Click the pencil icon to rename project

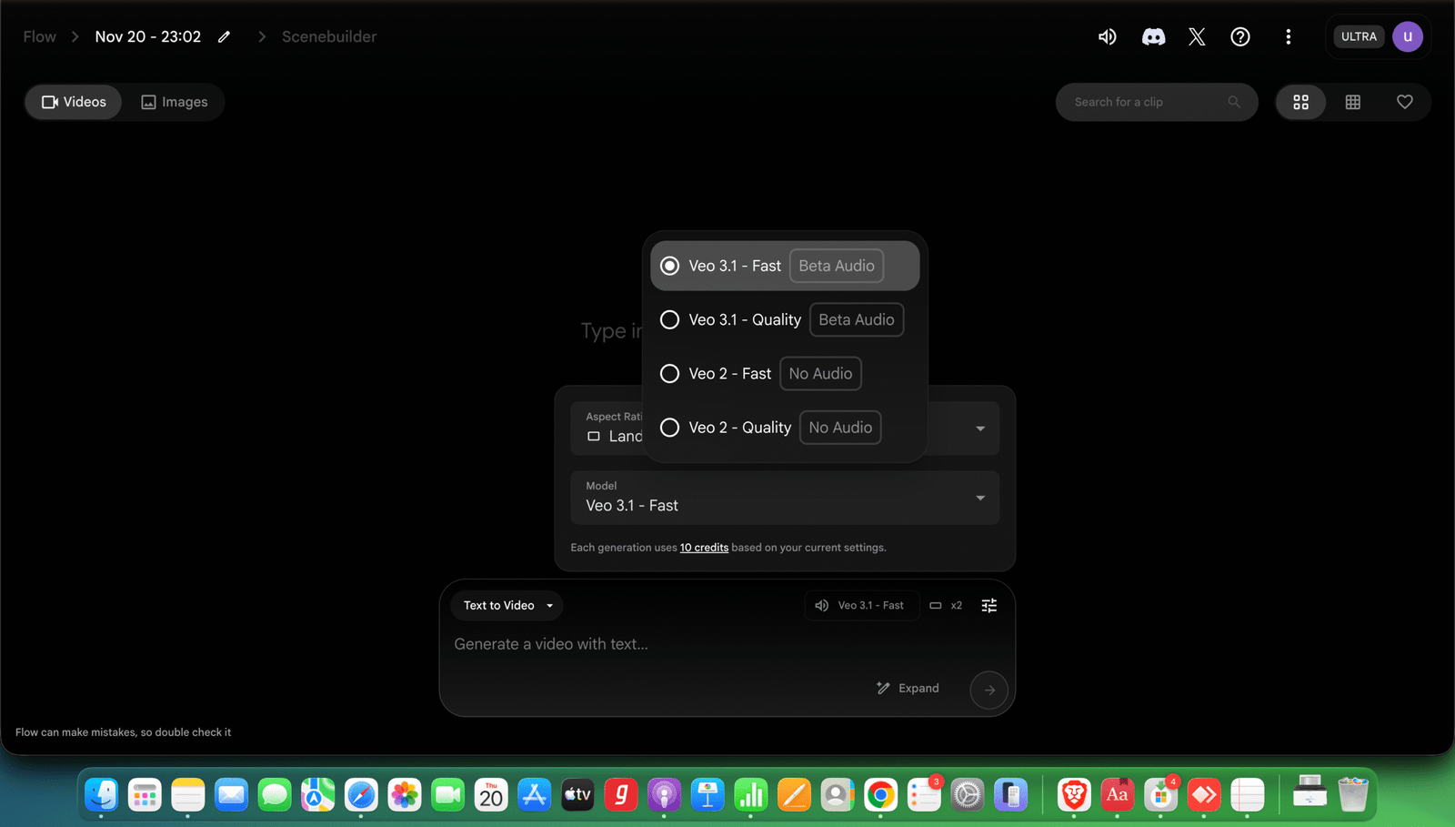(224, 36)
